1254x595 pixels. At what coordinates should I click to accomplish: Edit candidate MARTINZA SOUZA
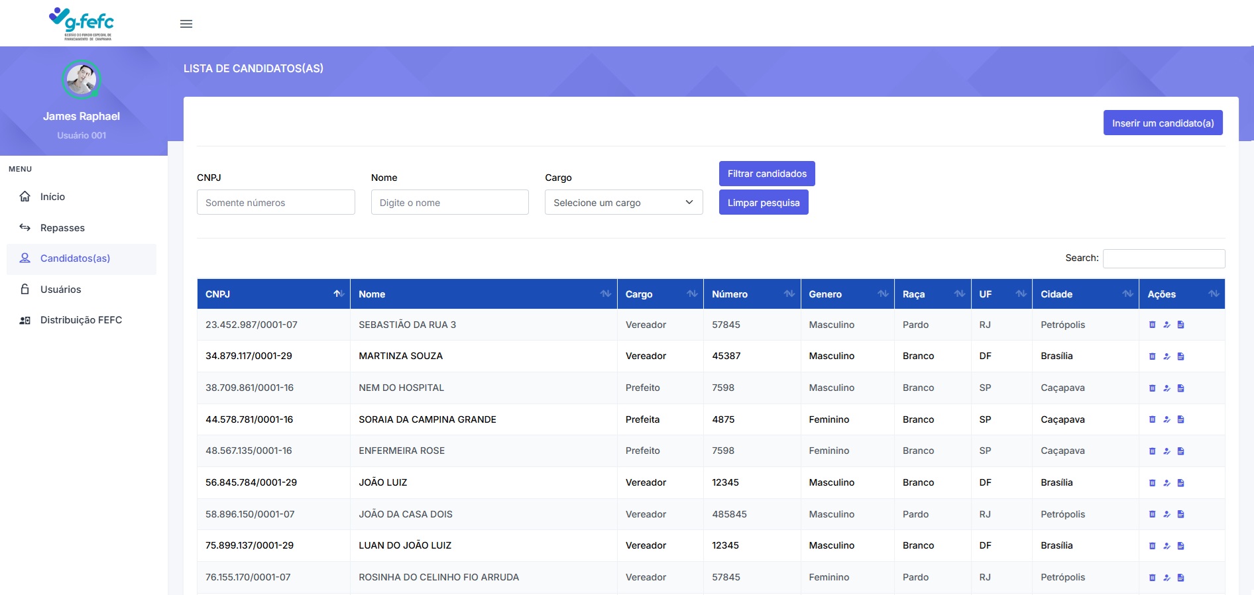(x=1167, y=356)
